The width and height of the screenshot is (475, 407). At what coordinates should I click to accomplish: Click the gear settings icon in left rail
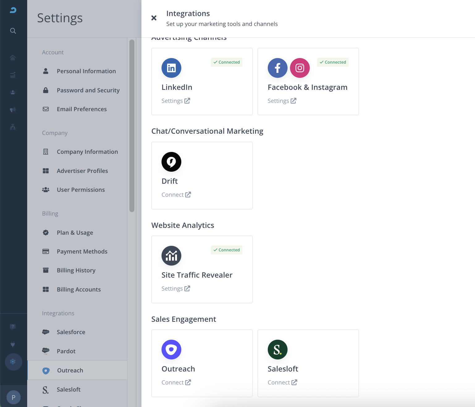click(x=13, y=362)
